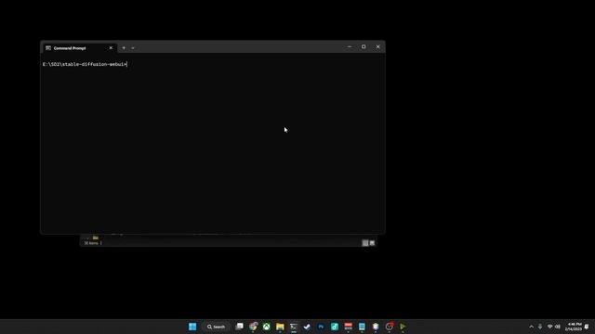The height and width of the screenshot is (334, 595).
Task: Click the microphone tray icon
Action: [x=540, y=327]
